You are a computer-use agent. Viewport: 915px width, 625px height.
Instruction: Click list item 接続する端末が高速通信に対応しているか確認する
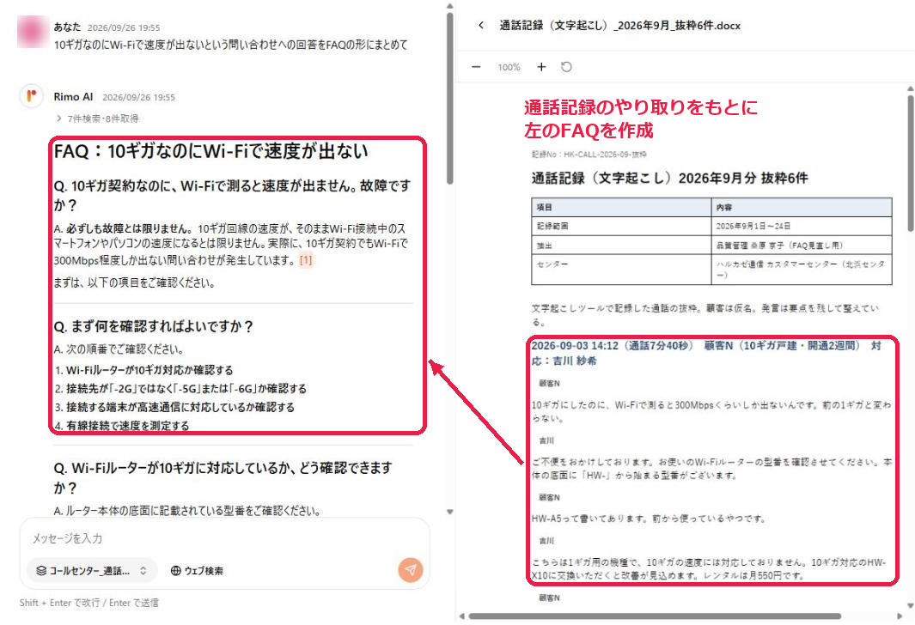point(180,407)
